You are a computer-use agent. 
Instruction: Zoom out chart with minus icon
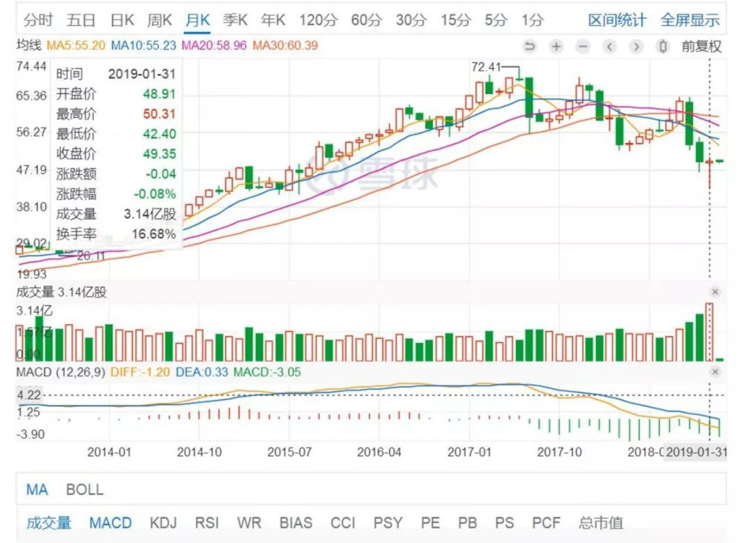[583, 47]
